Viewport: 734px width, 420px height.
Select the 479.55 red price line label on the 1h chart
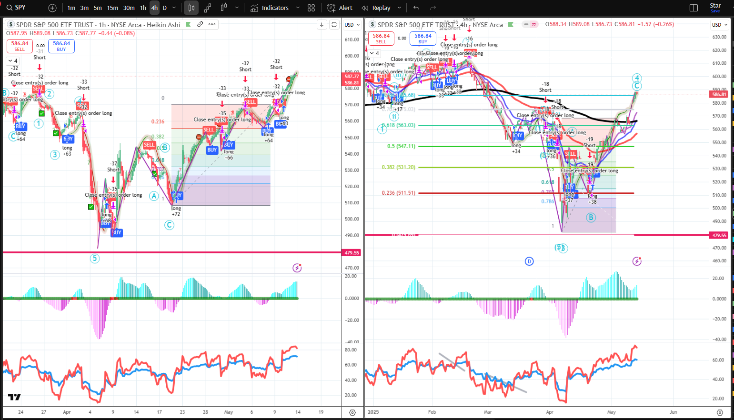[x=352, y=253]
